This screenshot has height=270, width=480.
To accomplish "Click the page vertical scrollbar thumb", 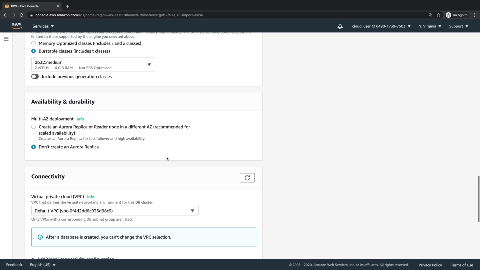I will point(478,199).
